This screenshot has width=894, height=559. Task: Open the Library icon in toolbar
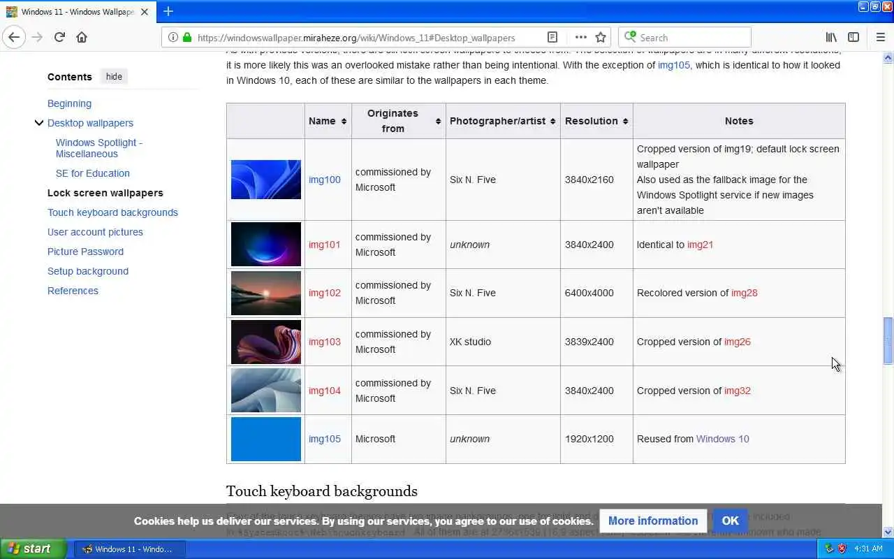(831, 37)
